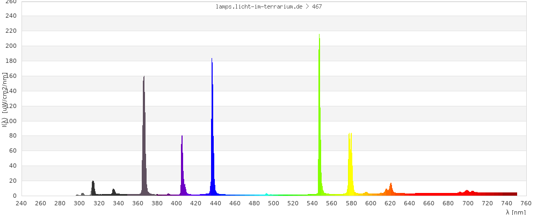Image resolution: width=537 pixels, height=215 pixels.
Task: Click the y-axis tick label 100
Action: (12, 121)
